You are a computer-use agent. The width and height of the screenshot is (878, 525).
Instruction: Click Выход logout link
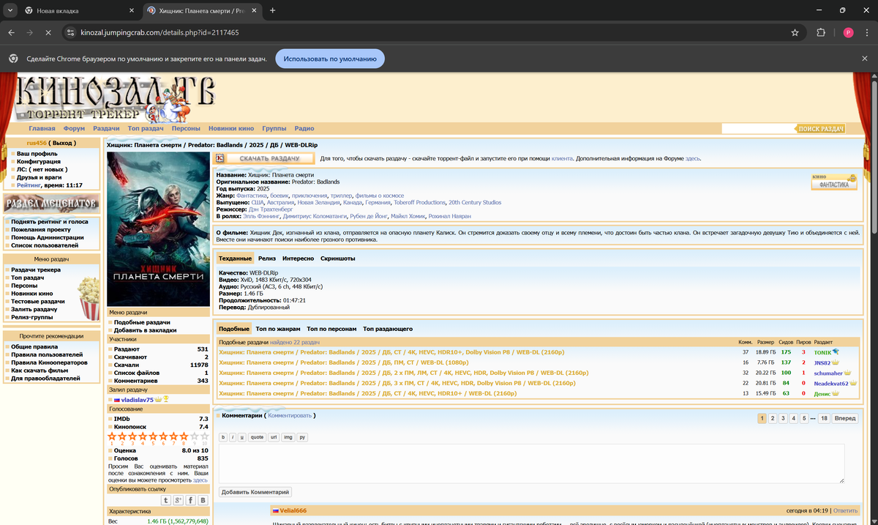pyautogui.click(x=63, y=143)
